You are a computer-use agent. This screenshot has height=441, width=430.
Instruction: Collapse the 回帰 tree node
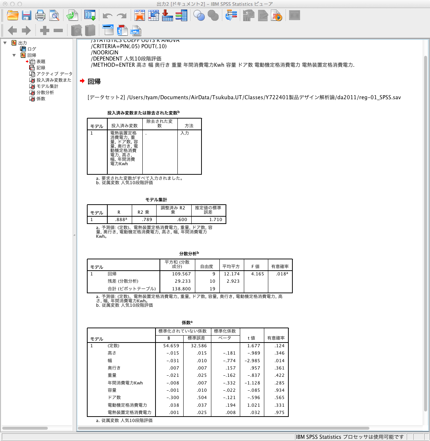(x=14, y=55)
